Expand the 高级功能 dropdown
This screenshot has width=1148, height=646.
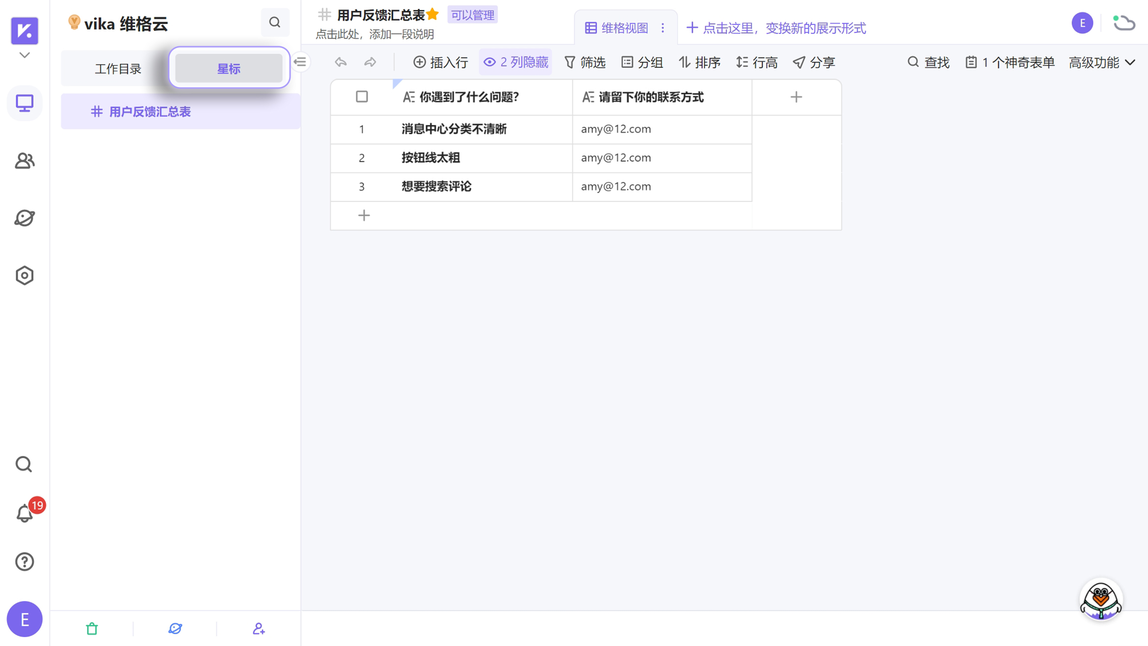point(1102,62)
